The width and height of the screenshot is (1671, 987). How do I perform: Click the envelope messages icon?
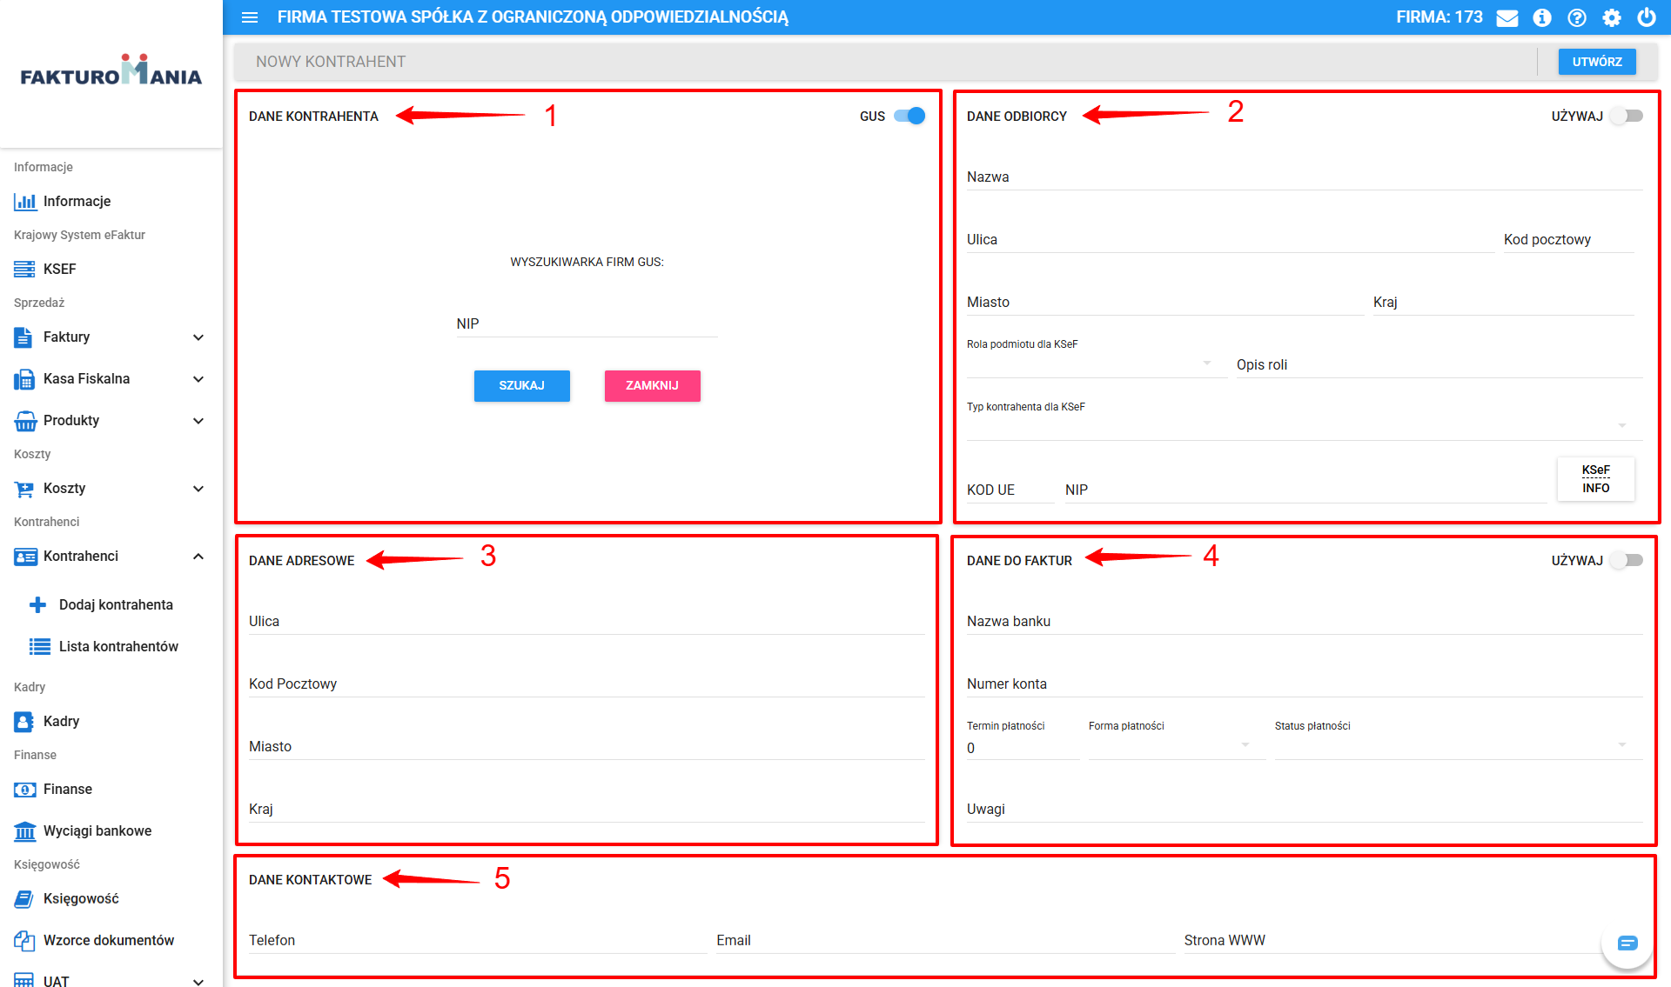(x=1507, y=17)
